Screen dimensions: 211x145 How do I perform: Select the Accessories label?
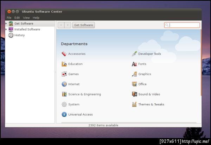point(77,54)
